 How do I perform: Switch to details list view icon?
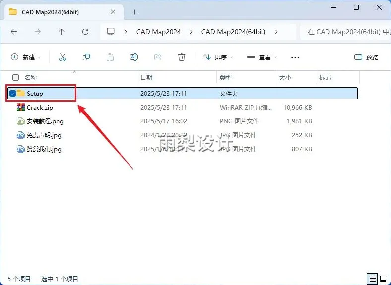[372, 278]
